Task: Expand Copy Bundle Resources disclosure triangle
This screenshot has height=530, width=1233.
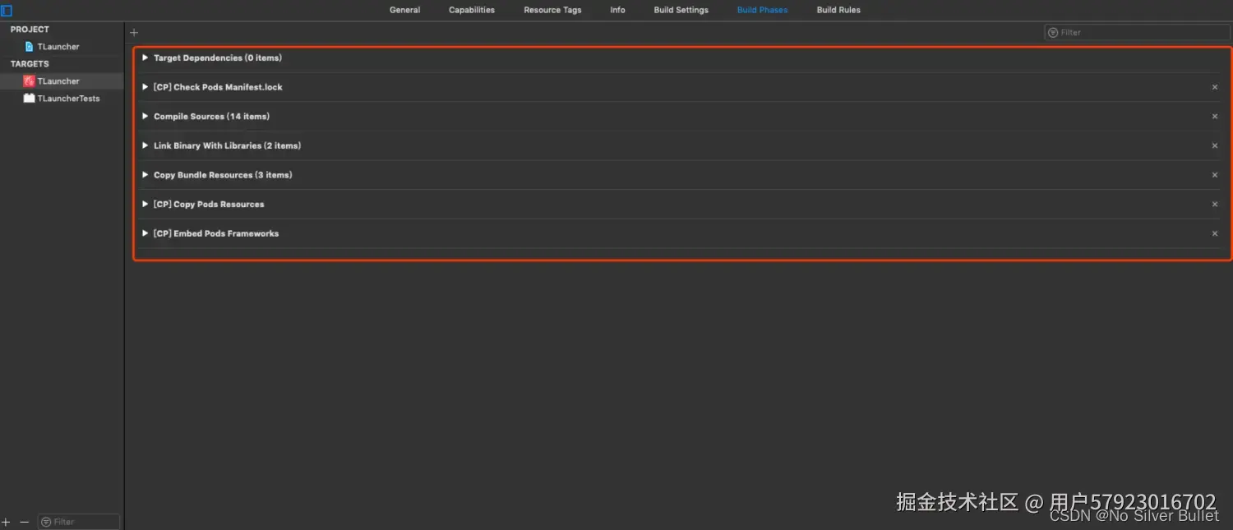Action: click(x=145, y=175)
